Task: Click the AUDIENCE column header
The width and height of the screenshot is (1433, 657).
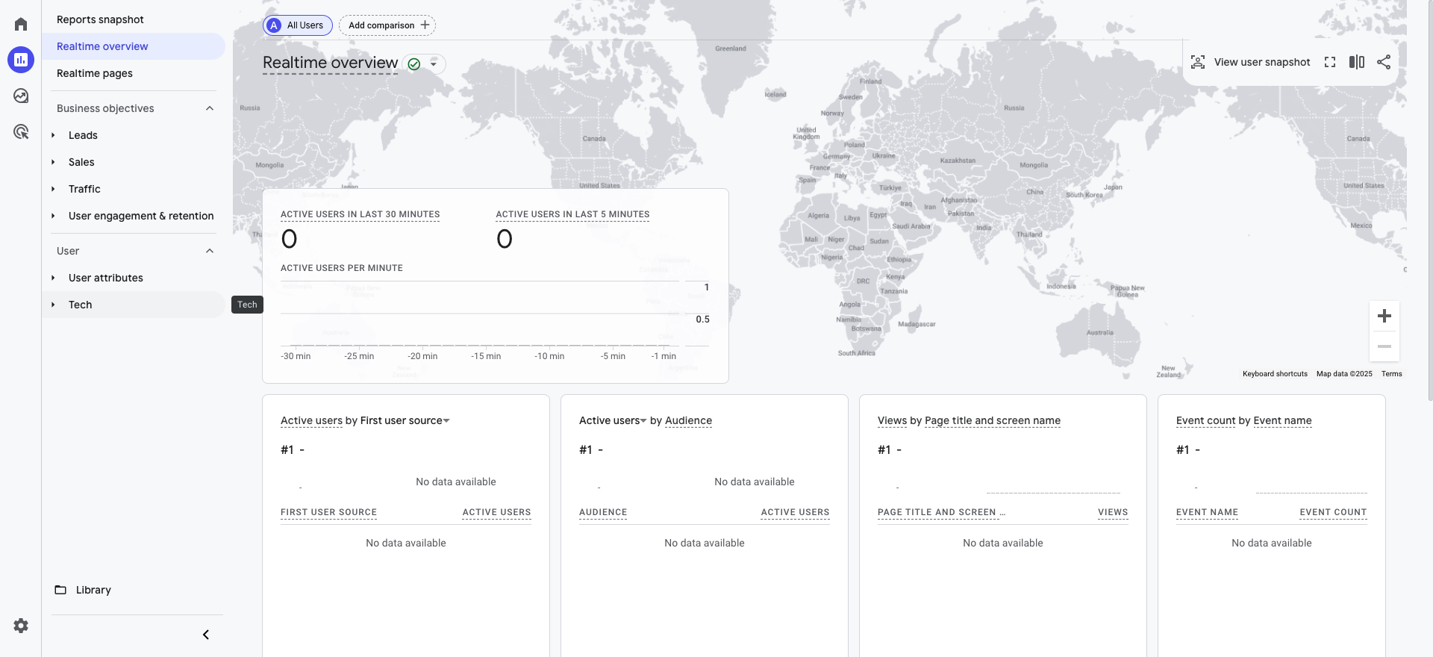Action: tap(603, 512)
